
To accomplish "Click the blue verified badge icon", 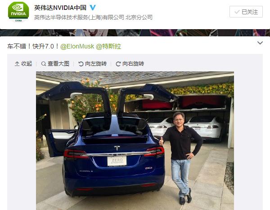I will click(93, 8).
